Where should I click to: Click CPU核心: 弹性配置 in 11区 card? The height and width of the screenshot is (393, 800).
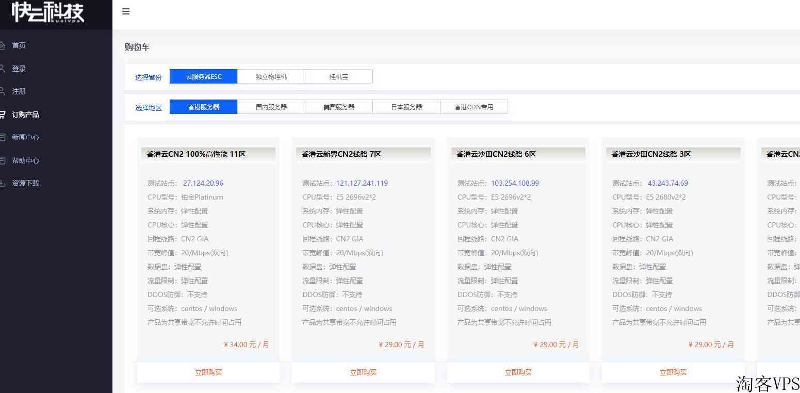(177, 225)
